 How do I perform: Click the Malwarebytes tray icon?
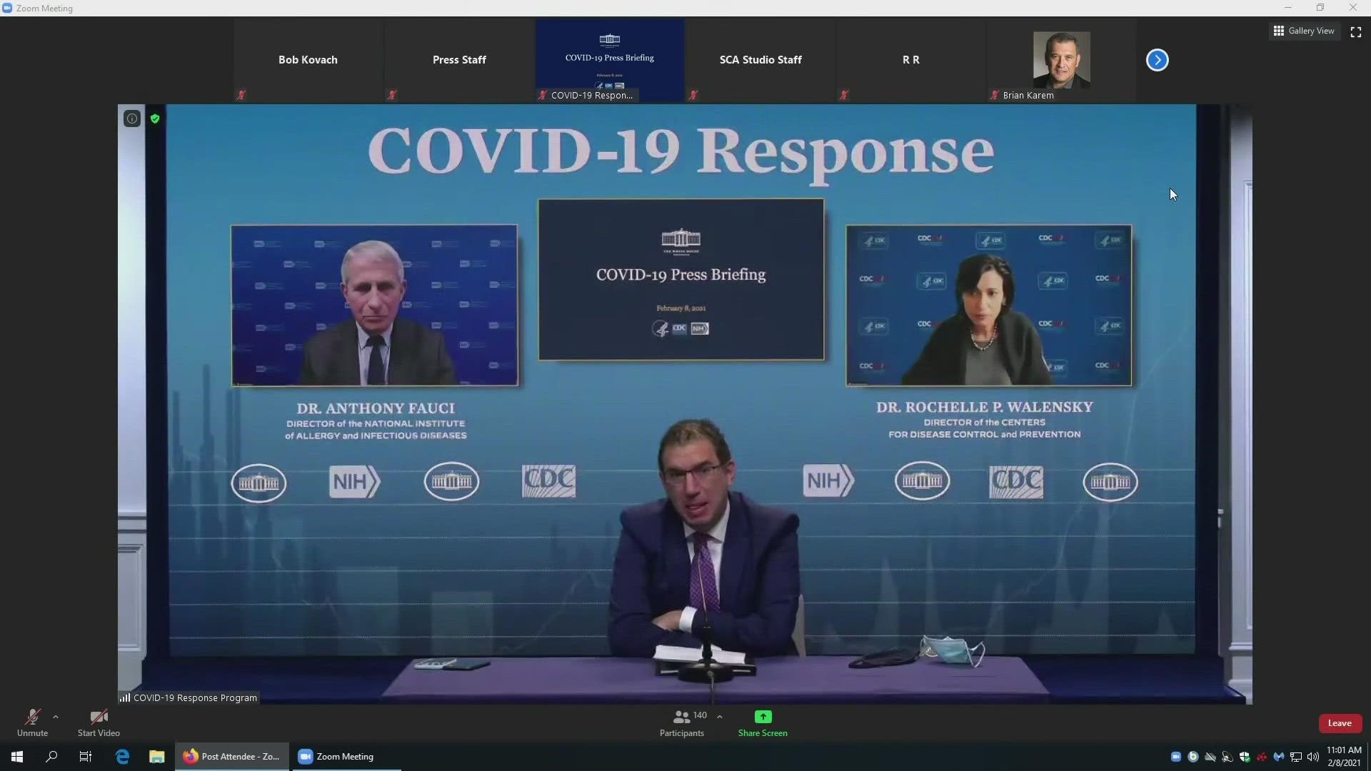[x=1279, y=757]
